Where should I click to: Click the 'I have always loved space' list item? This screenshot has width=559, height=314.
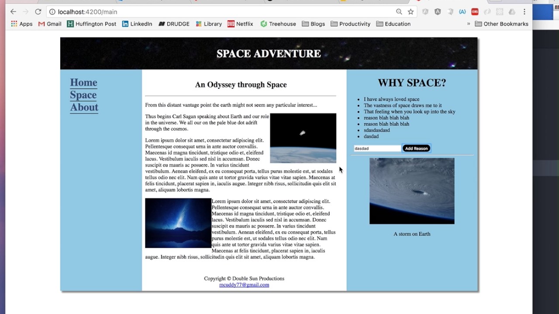391,99
